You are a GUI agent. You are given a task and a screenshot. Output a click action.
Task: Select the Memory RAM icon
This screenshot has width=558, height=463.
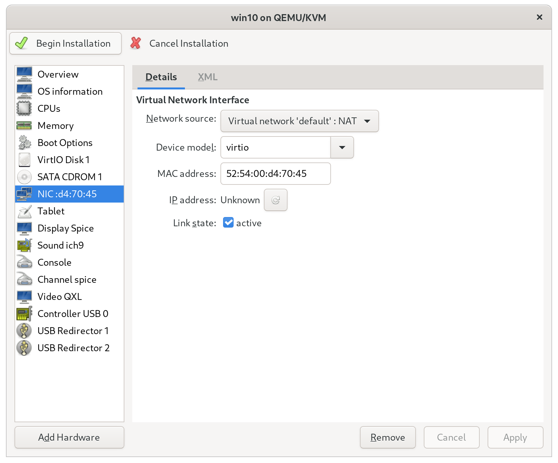[24, 126]
